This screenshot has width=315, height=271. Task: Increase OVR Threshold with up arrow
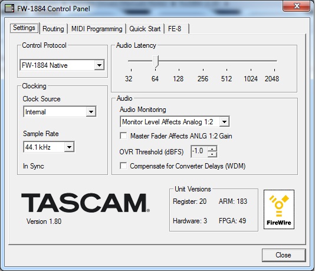coord(212,149)
